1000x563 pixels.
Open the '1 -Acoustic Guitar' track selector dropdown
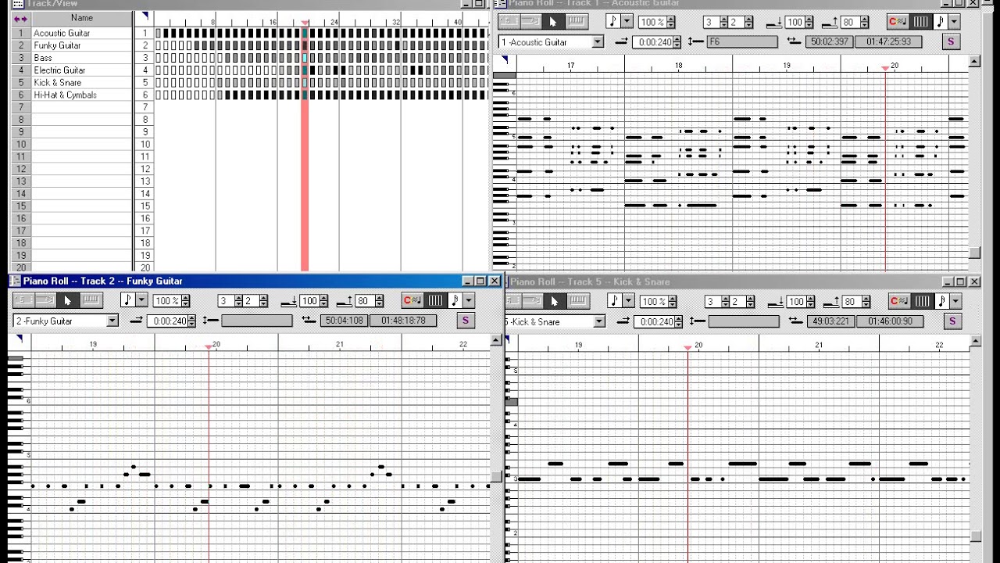coord(598,41)
